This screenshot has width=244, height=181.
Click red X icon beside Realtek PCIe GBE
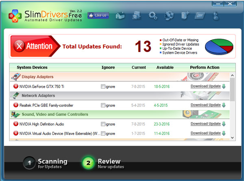click(x=16, y=105)
